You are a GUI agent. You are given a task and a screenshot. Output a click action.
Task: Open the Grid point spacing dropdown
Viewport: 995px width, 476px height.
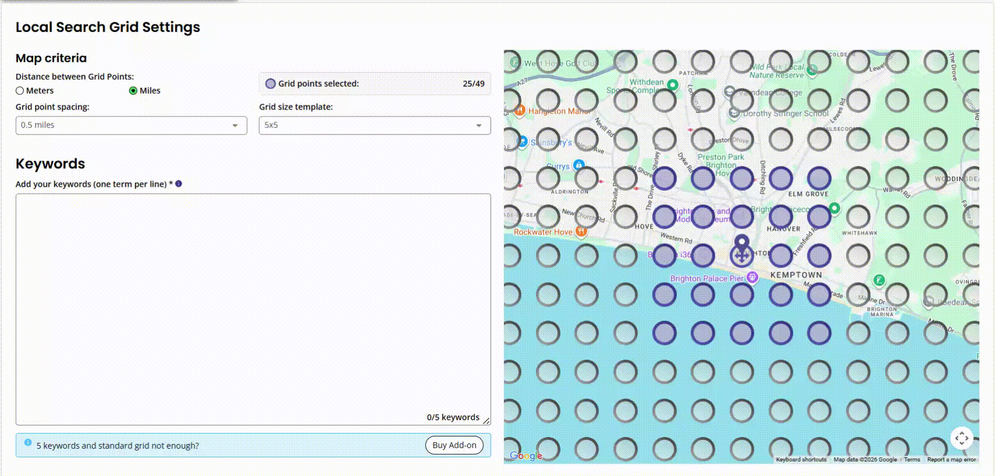(x=131, y=125)
